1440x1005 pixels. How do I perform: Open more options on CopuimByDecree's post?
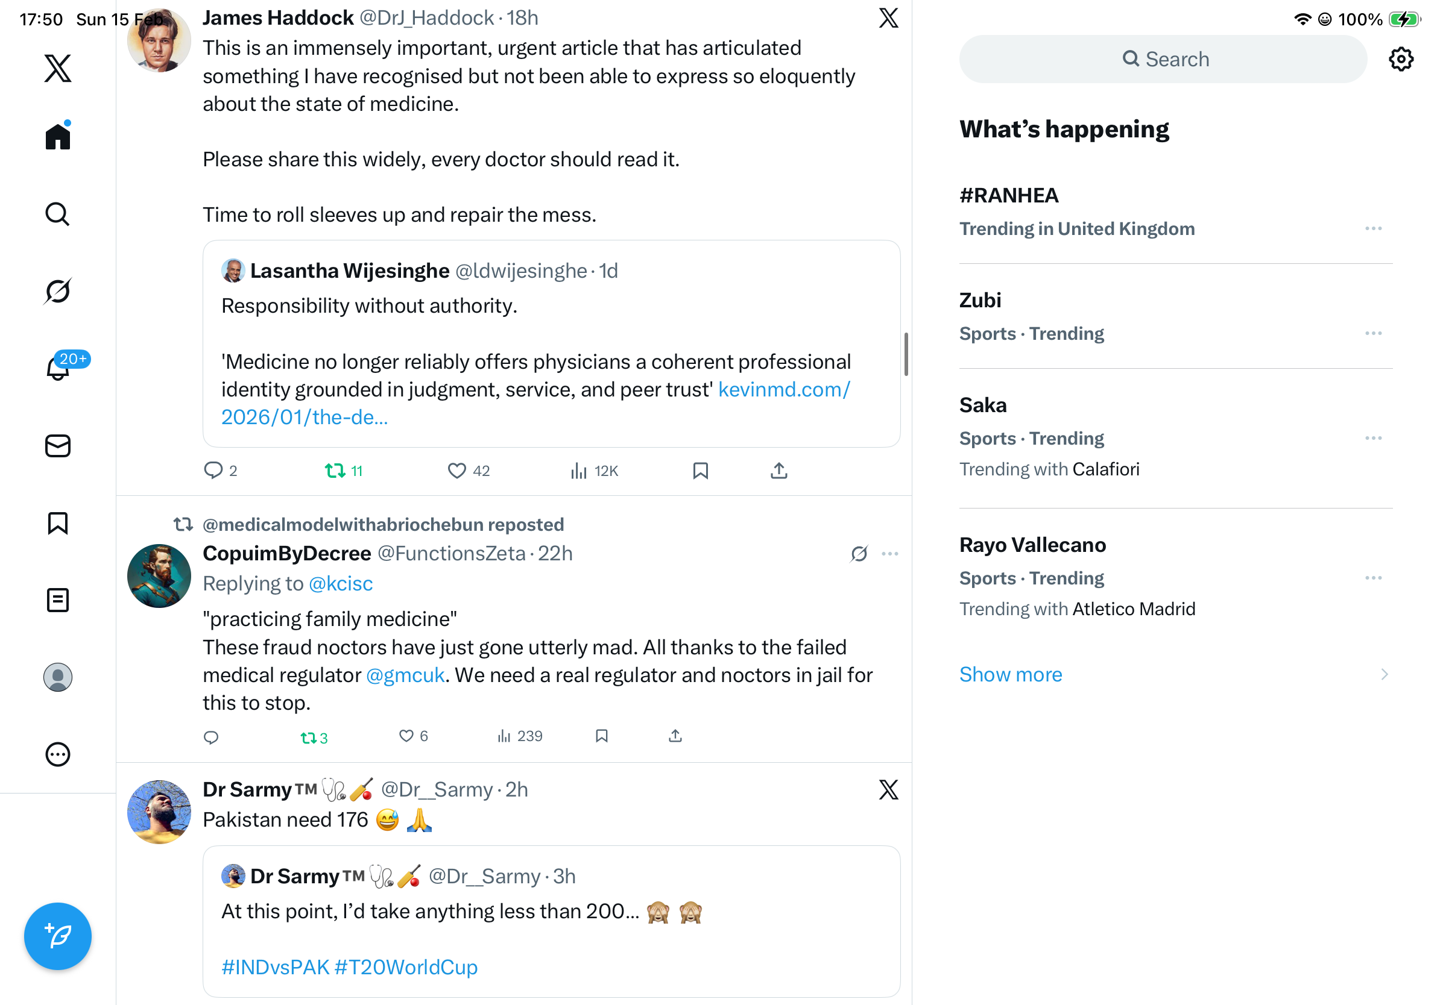pyautogui.click(x=890, y=554)
